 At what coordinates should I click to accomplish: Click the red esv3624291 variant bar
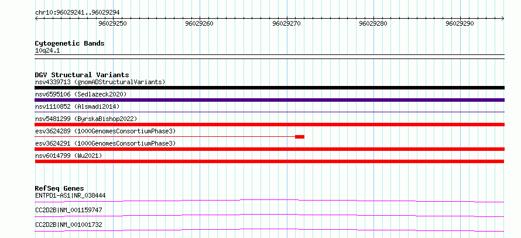[269, 149]
